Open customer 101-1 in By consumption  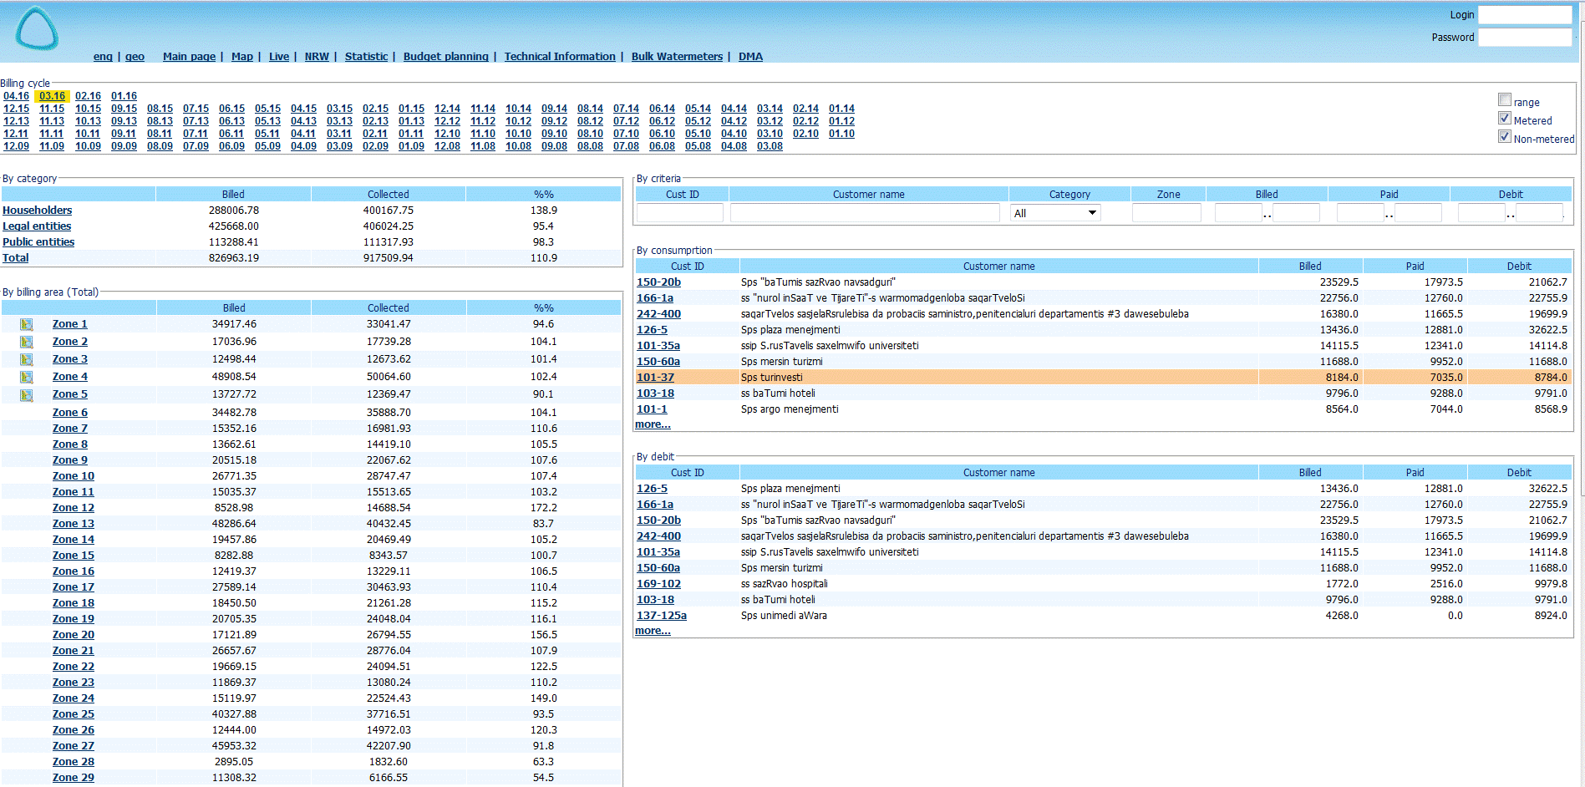click(x=652, y=409)
